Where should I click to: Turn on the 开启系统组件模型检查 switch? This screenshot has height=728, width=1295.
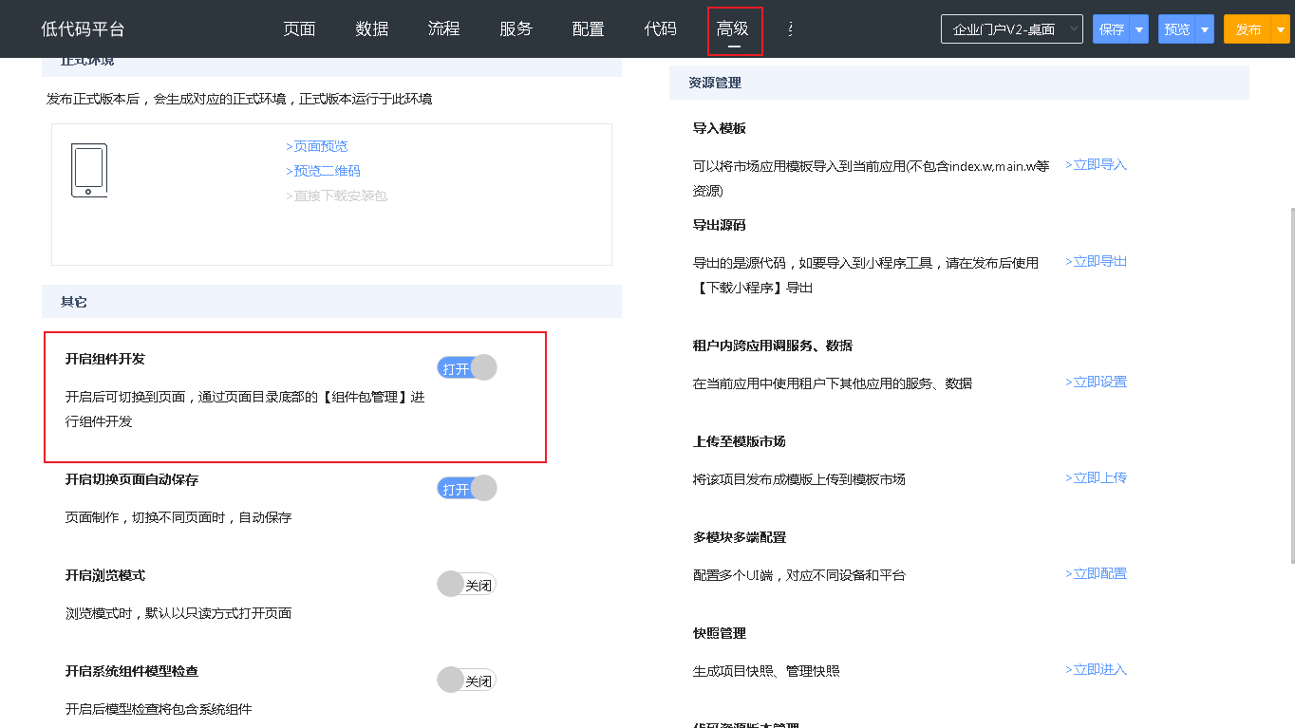467,681
